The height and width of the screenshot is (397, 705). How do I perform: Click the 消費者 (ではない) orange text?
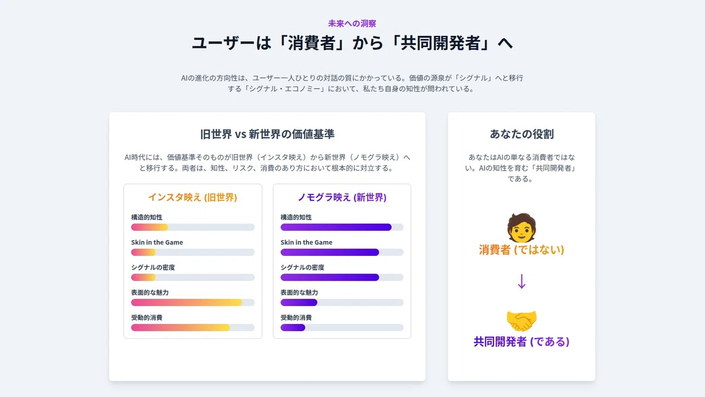521,250
